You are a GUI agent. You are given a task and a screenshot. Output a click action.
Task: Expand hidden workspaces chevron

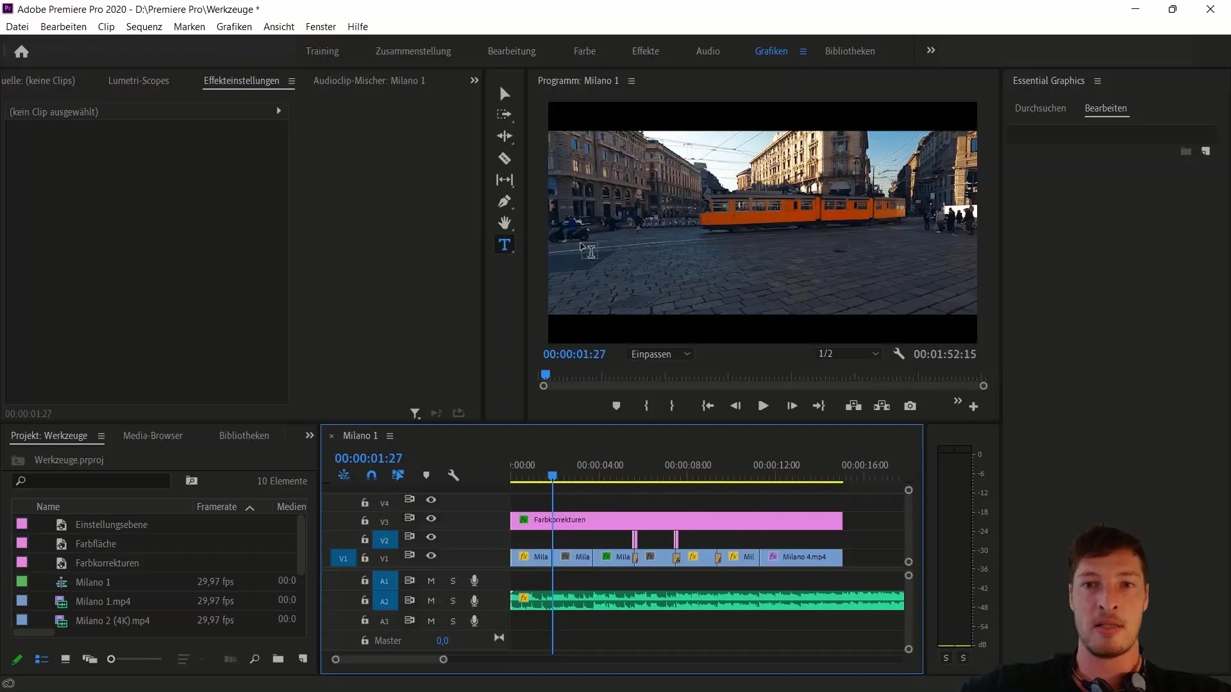click(x=931, y=51)
